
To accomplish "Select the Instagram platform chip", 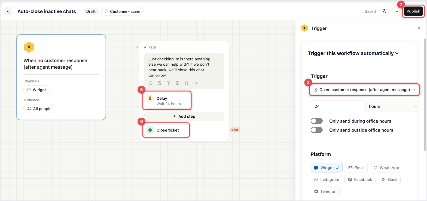I will 327,179.
